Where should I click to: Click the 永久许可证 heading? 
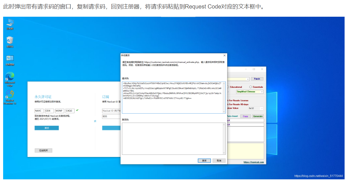click(43, 97)
